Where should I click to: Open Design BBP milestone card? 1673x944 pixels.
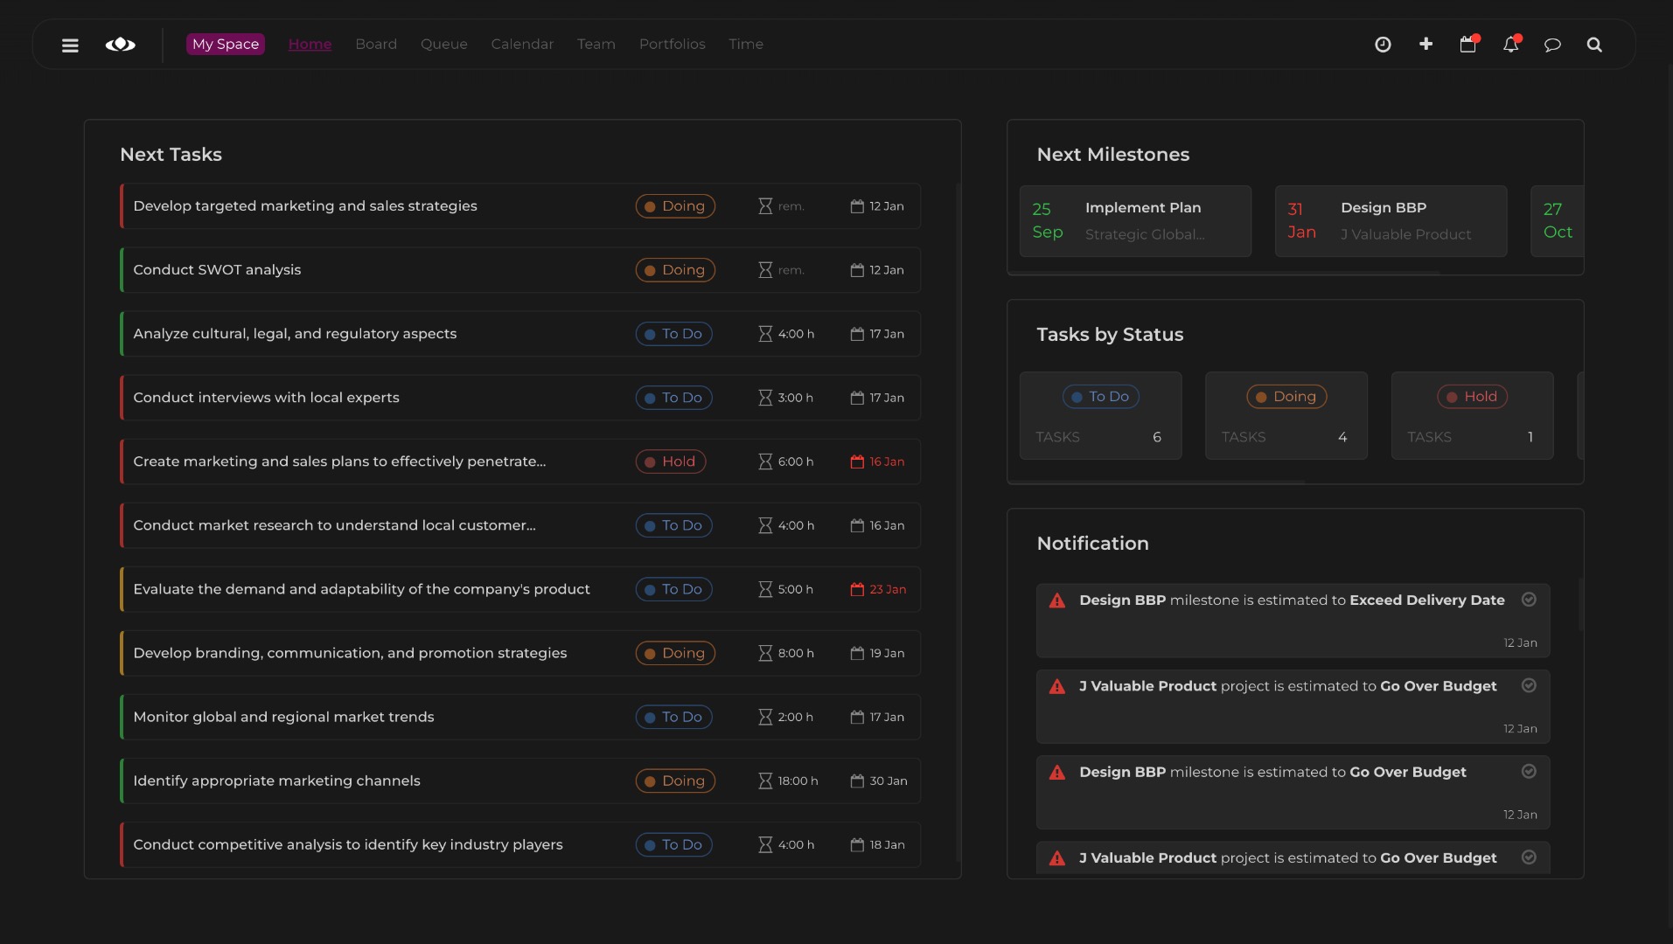click(x=1391, y=221)
